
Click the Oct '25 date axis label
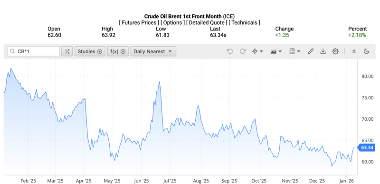point(259,181)
